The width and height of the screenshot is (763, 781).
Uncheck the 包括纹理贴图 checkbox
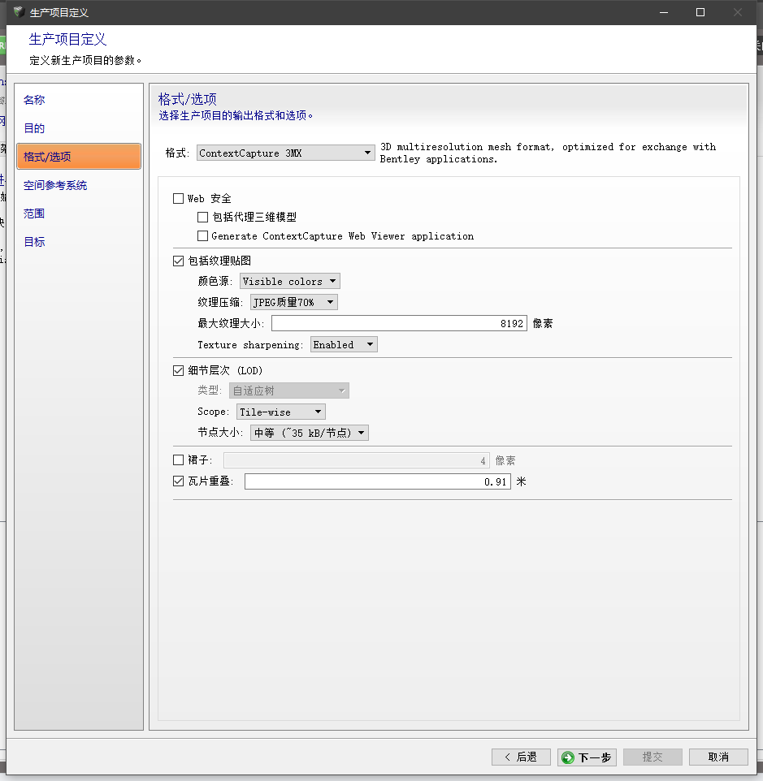179,261
